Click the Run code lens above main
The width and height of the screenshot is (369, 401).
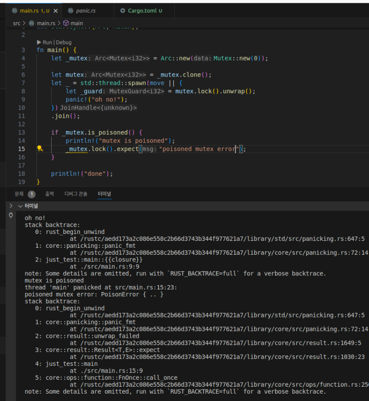click(x=48, y=42)
